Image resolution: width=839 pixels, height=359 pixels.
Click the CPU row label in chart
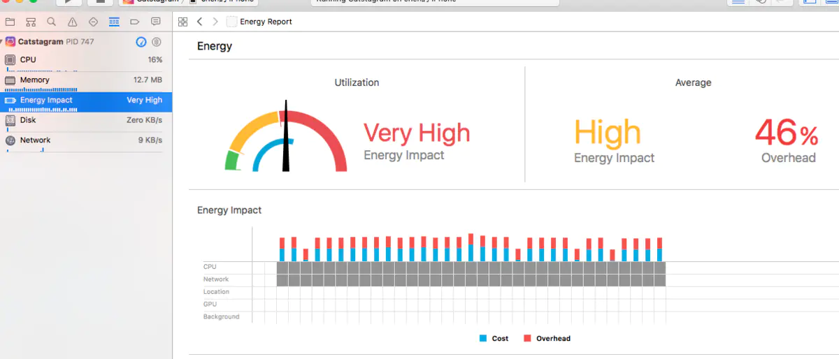click(210, 267)
